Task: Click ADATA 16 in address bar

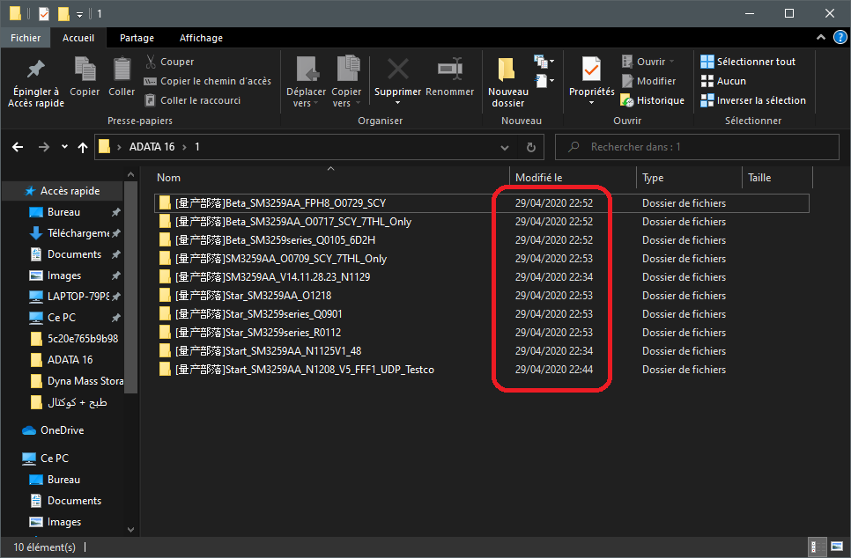Action: click(152, 147)
